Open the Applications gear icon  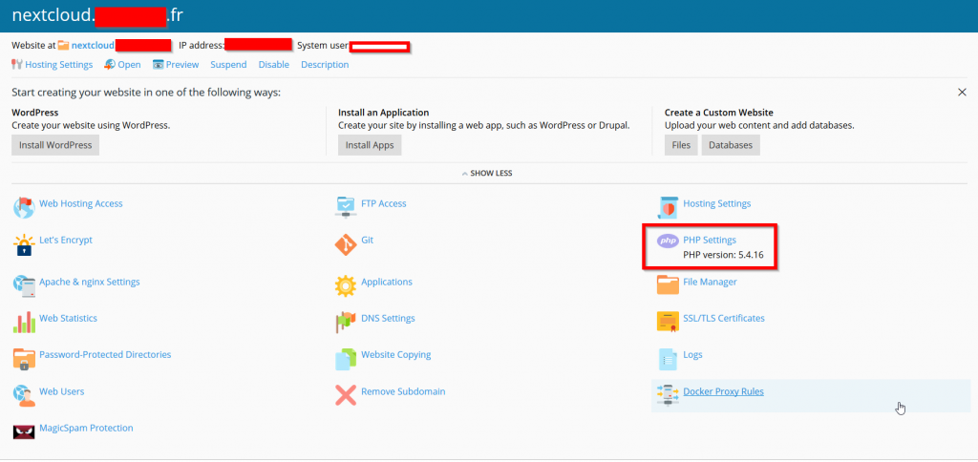[345, 285]
